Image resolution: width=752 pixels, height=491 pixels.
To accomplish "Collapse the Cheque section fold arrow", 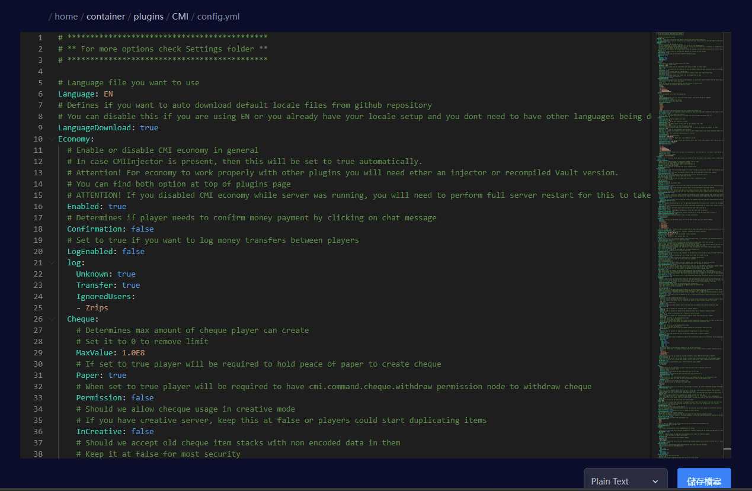I will 52,319.
